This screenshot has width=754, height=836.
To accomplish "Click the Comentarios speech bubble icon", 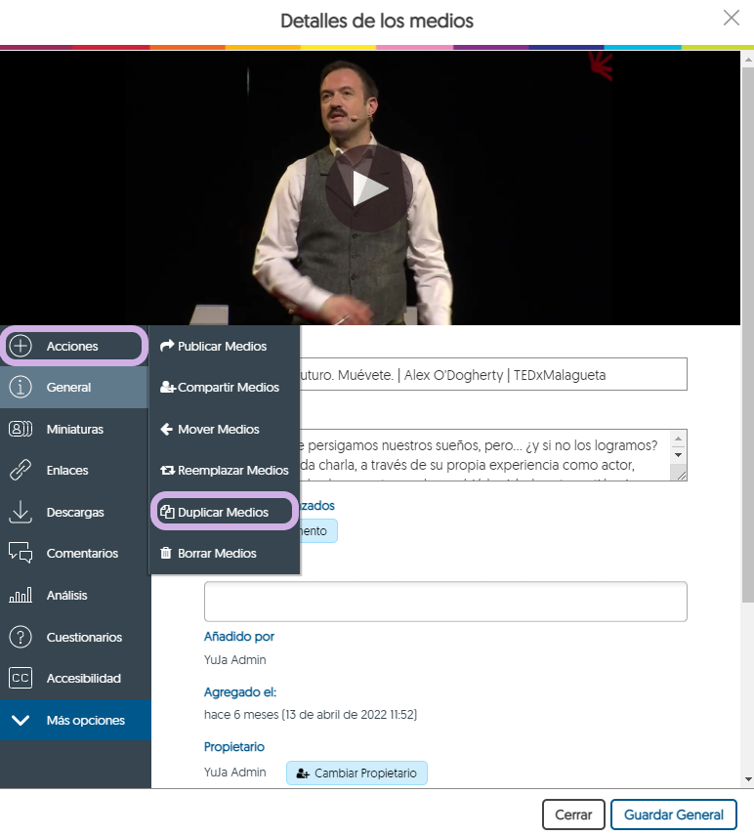I will pos(21,554).
